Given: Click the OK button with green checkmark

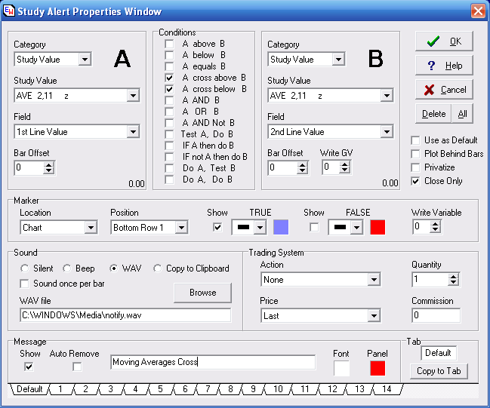Looking at the screenshot, I should pos(444,41).
